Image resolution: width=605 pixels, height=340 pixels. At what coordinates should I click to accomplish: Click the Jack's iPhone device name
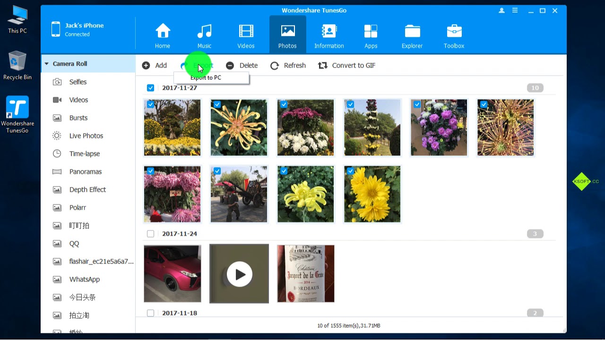(x=84, y=25)
